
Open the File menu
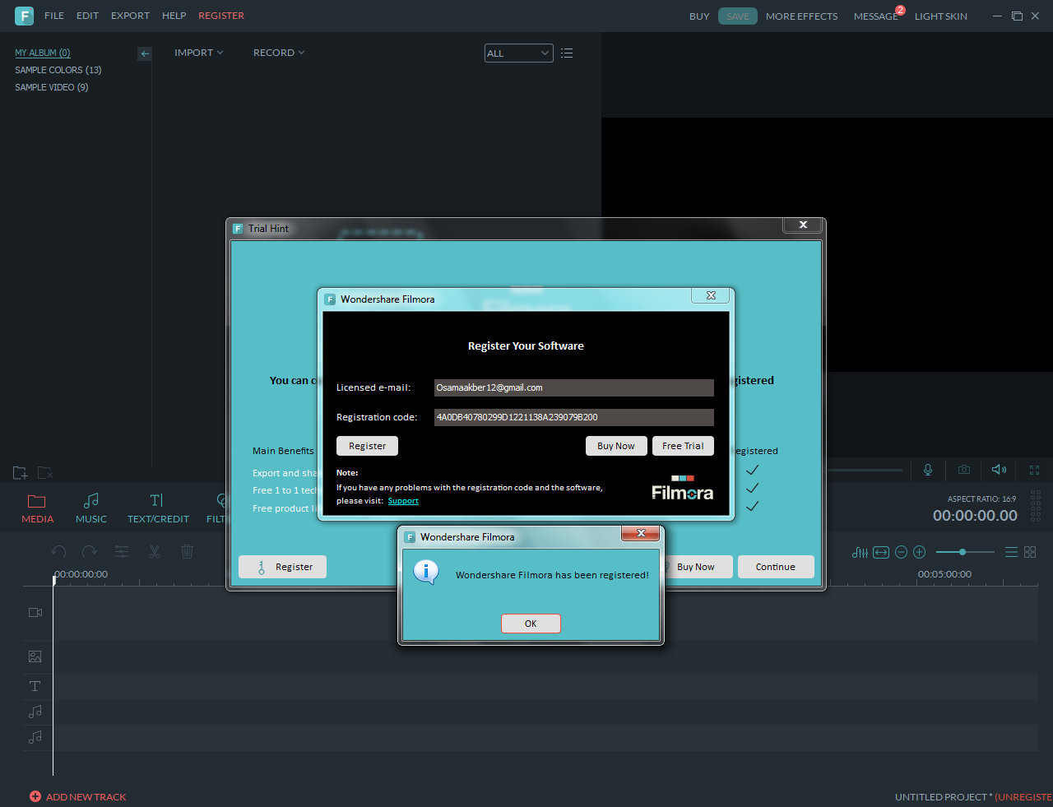tap(54, 16)
